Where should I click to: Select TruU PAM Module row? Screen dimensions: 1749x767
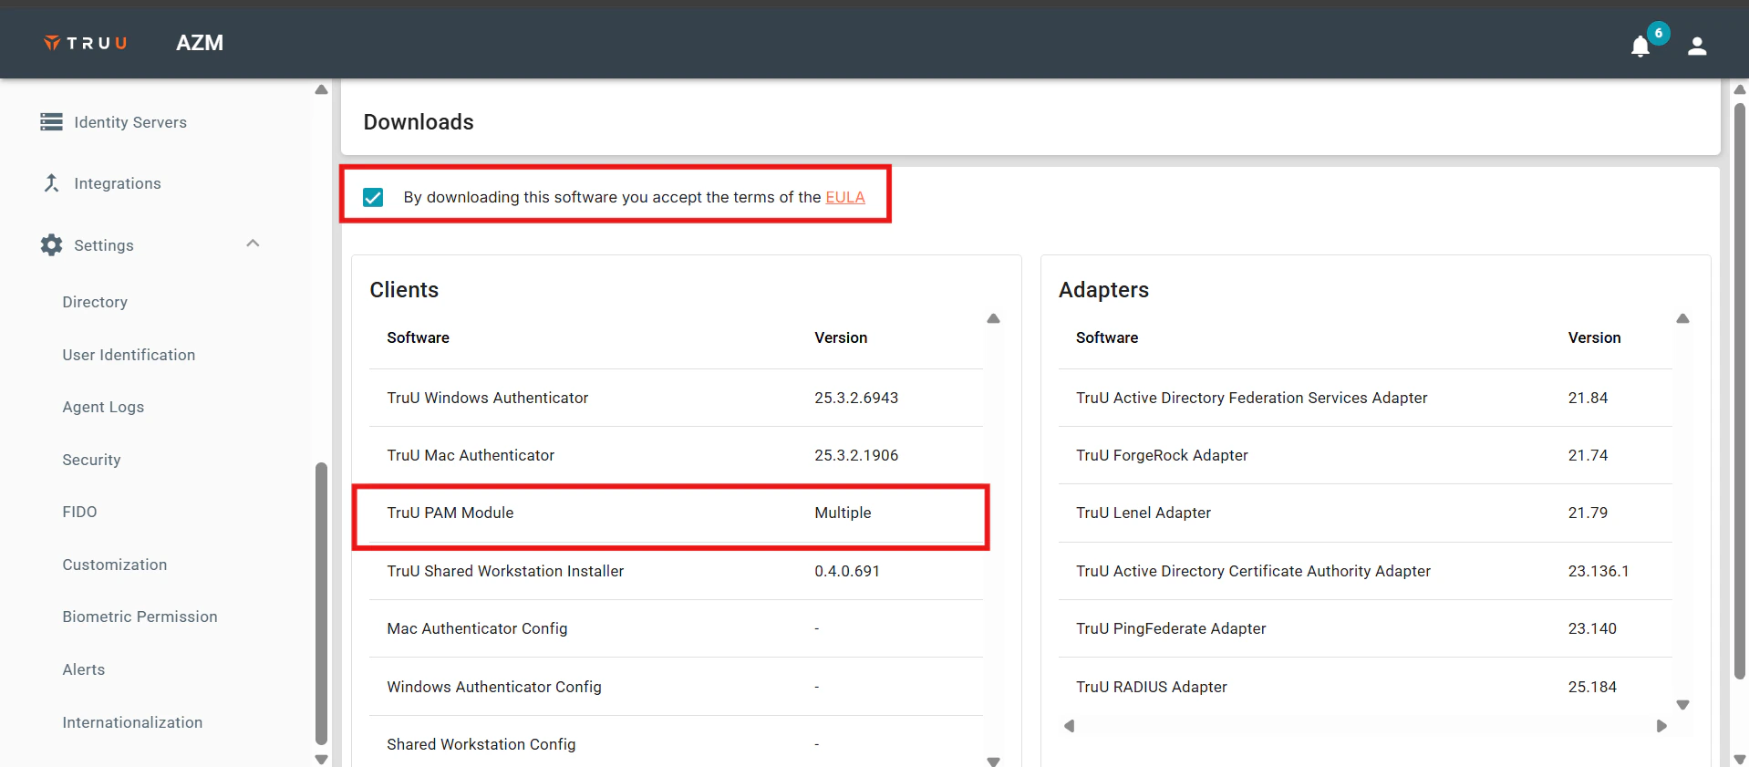[676, 513]
